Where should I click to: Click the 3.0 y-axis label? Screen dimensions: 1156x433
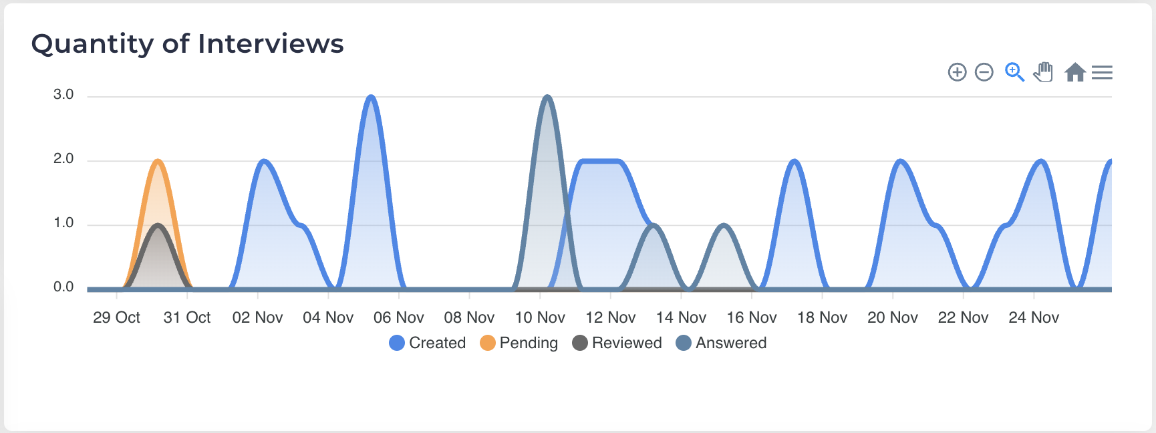[x=63, y=94]
